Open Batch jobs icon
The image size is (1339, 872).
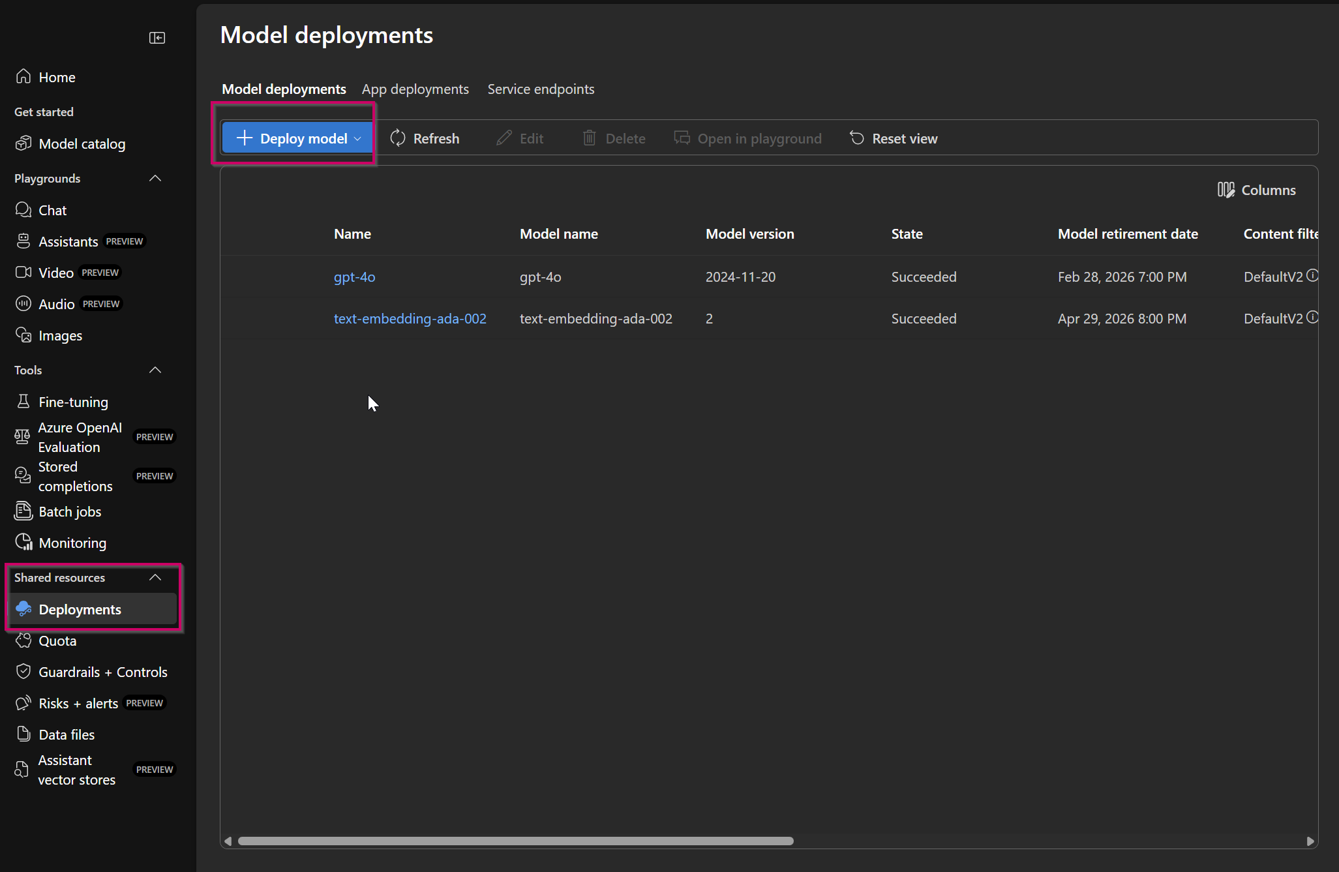[x=23, y=511]
